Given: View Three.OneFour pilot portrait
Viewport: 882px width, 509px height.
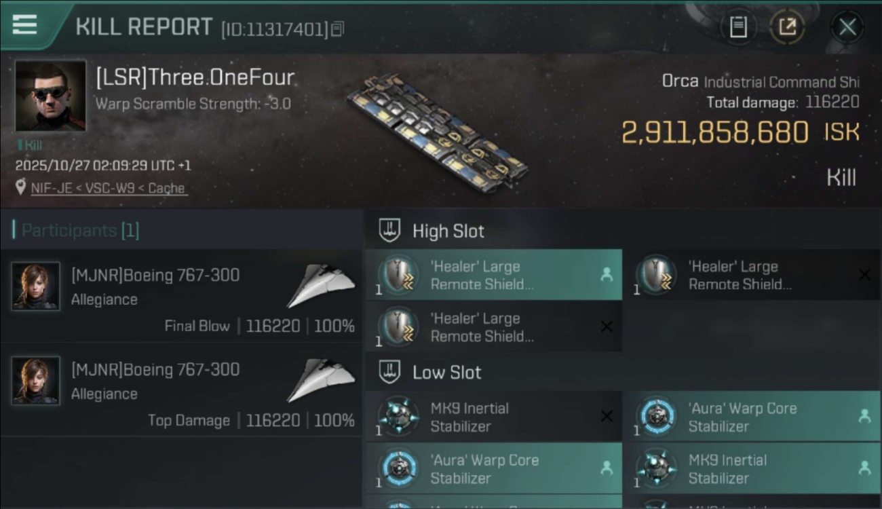Looking at the screenshot, I should point(50,96).
